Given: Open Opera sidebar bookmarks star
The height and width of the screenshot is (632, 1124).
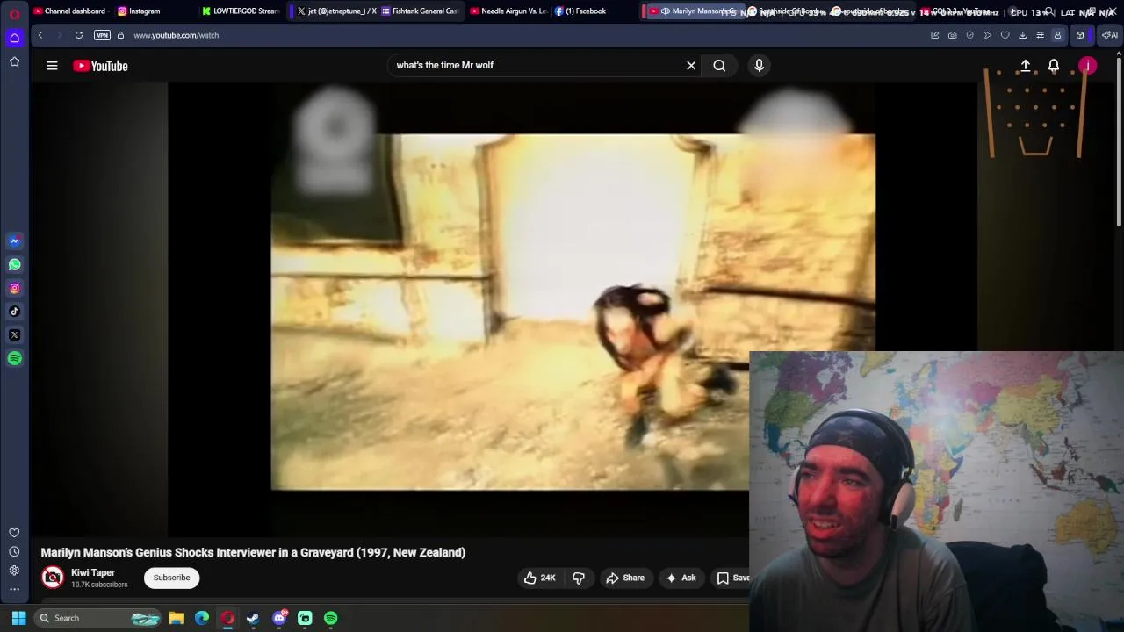Looking at the screenshot, I should [14, 61].
